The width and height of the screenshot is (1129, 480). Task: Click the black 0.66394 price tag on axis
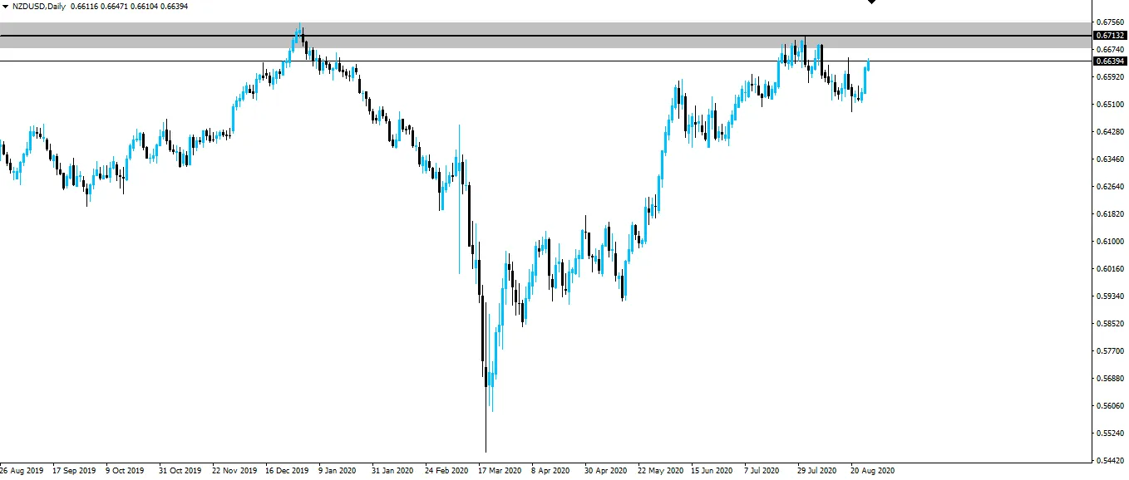click(x=1110, y=61)
